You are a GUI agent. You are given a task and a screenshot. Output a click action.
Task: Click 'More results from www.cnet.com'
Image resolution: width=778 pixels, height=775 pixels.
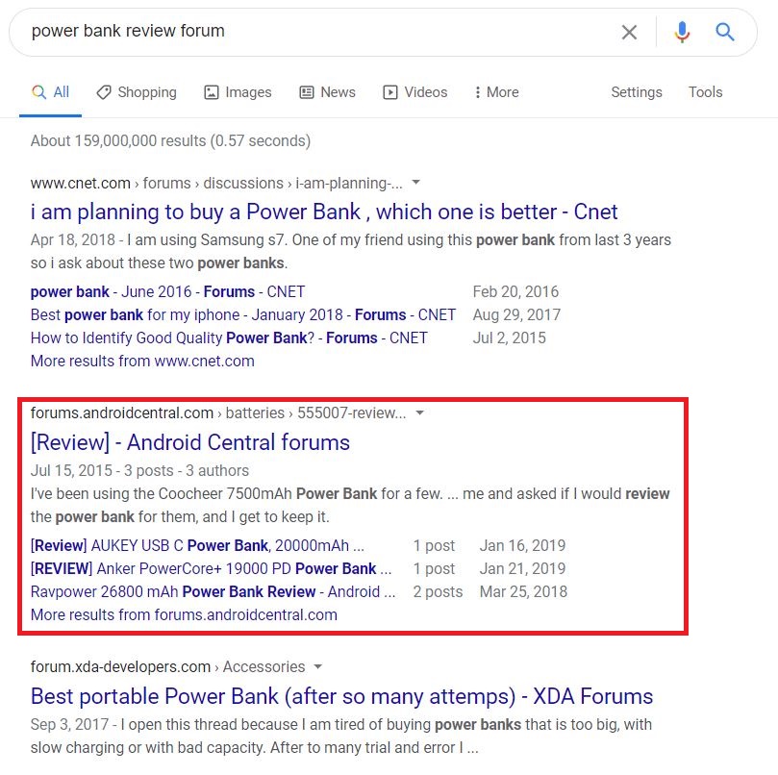pyautogui.click(x=142, y=361)
